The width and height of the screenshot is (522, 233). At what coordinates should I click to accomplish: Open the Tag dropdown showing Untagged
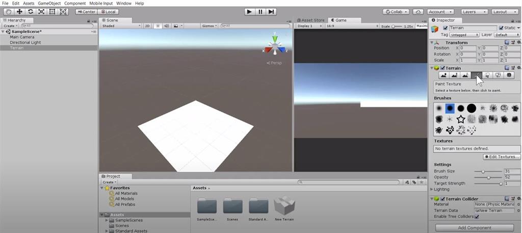click(x=464, y=35)
